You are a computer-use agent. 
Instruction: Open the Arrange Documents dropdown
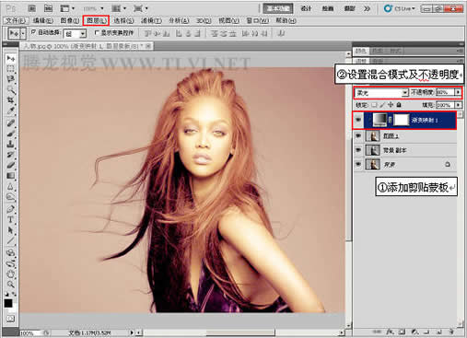click(120, 8)
